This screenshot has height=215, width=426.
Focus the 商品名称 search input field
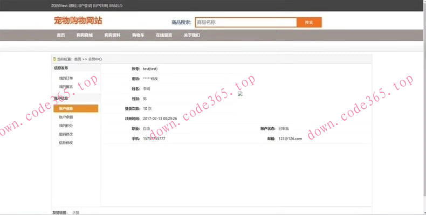246,22
